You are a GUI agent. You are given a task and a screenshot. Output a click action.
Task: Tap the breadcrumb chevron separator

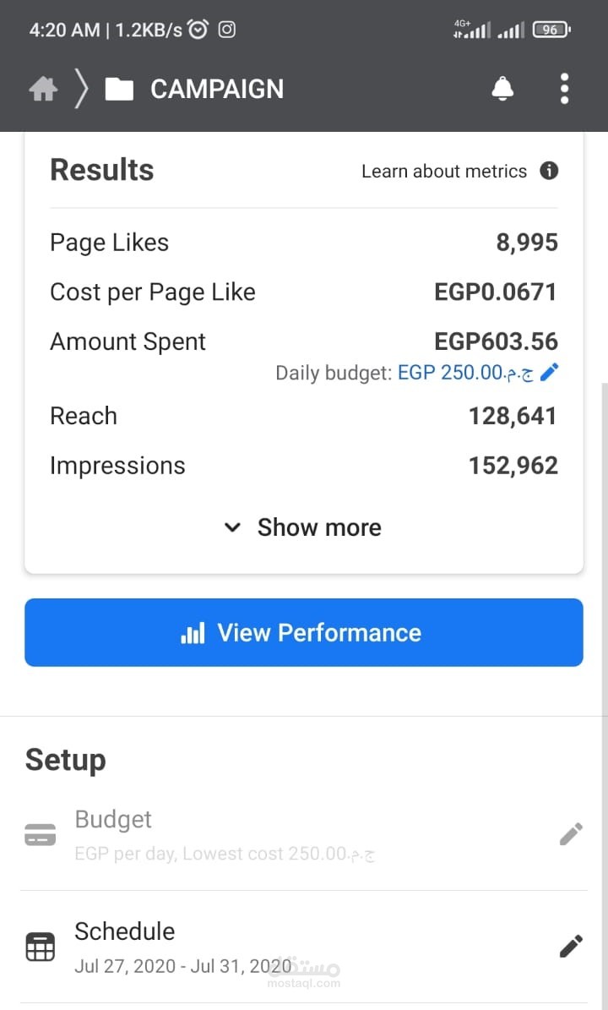click(81, 89)
